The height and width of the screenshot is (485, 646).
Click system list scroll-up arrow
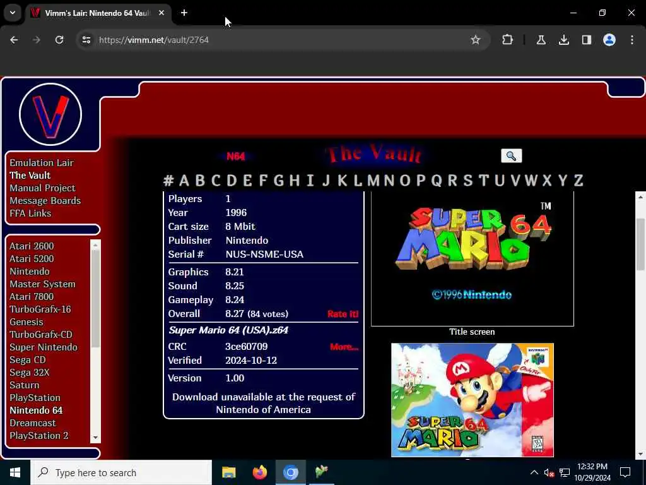pos(95,245)
